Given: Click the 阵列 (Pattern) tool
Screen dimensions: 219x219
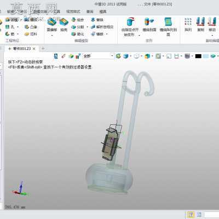Looking at the screenshot, I should tap(188, 25).
